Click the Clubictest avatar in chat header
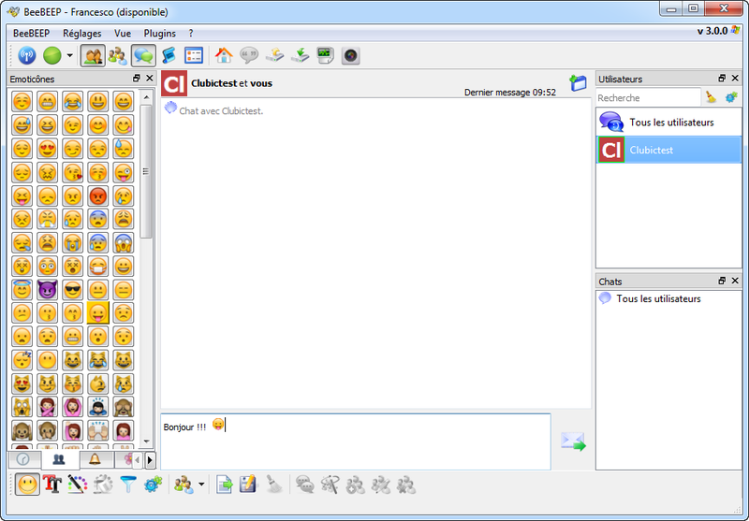The height and width of the screenshot is (521, 749). pyautogui.click(x=174, y=83)
